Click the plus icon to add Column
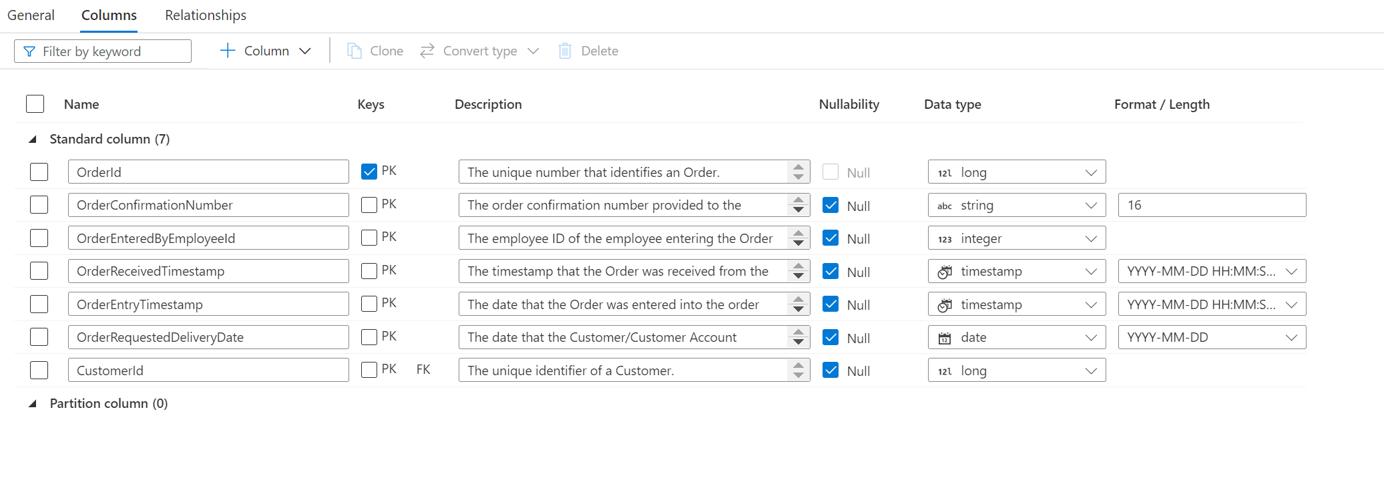 pyautogui.click(x=228, y=51)
